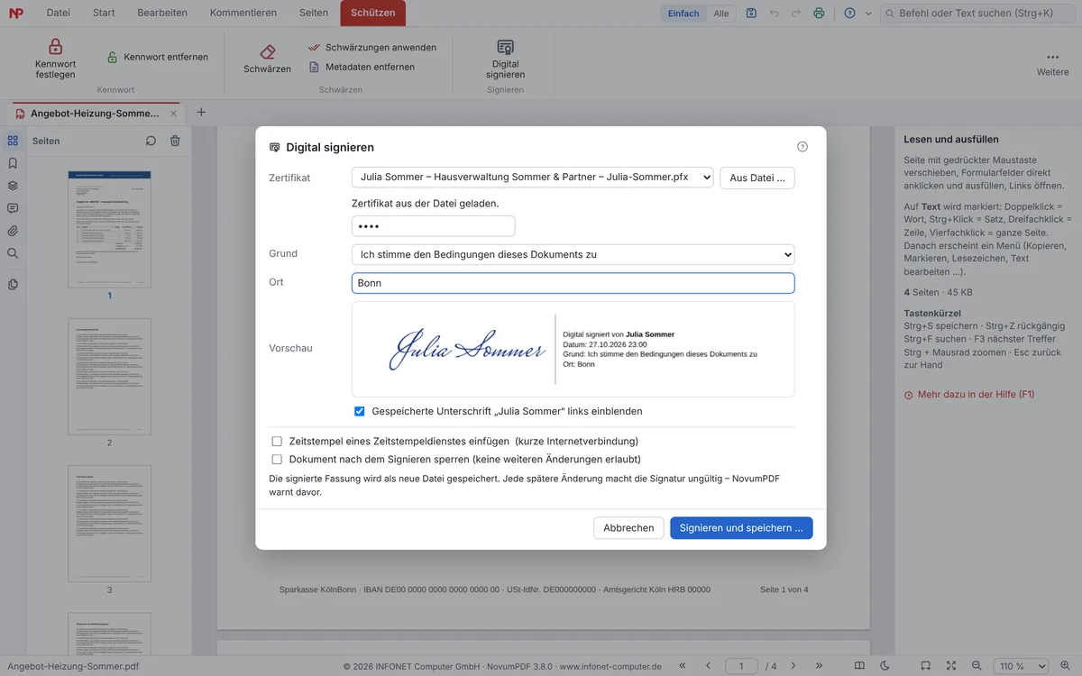This screenshot has width=1082, height=676.
Task: Click the Befehl oder Text suchen field
Action: point(977,14)
